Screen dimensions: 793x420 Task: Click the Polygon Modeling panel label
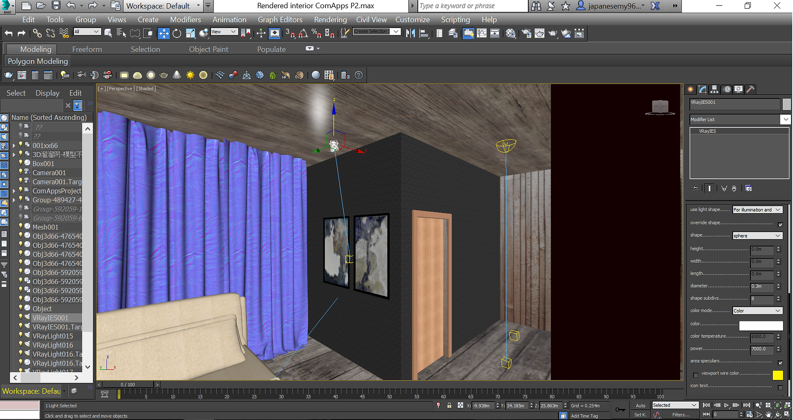coord(38,61)
